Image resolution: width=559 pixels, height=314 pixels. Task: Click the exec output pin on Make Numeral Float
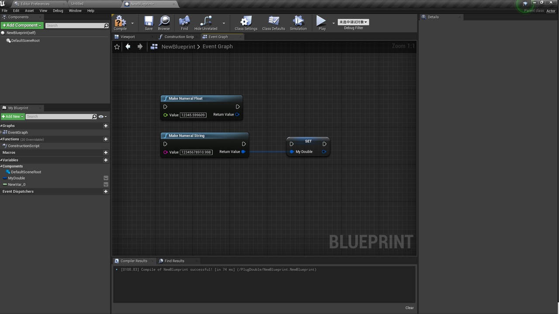click(238, 107)
